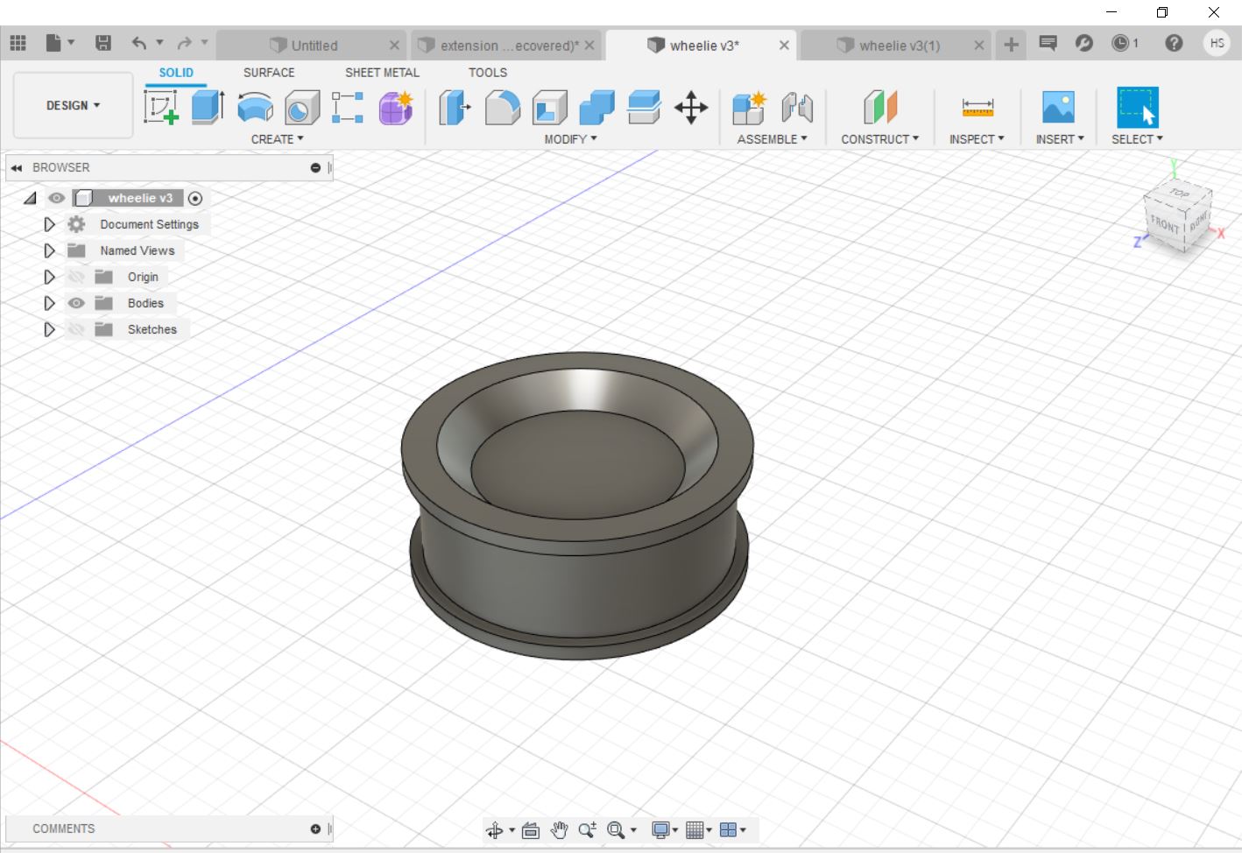Screen dimensions: 1242x853
Task: Select the Create Sketch tool
Action: [161, 108]
